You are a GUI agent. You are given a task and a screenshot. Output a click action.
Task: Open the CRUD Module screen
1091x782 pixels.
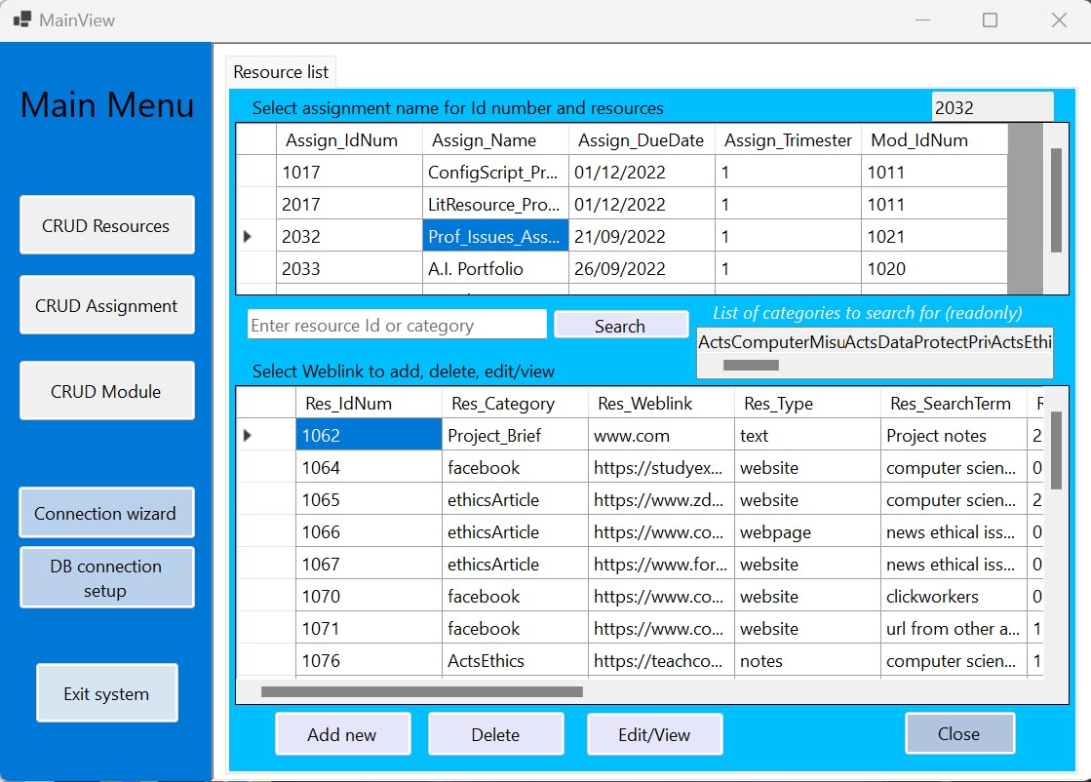tap(106, 391)
